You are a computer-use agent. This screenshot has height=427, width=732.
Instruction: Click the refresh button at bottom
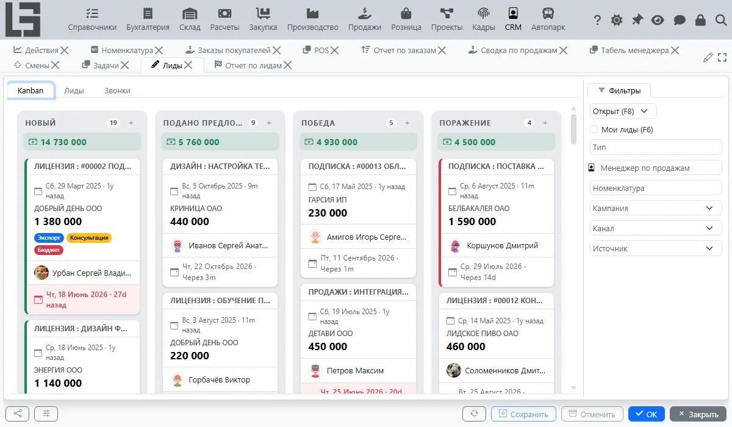tap(474, 414)
